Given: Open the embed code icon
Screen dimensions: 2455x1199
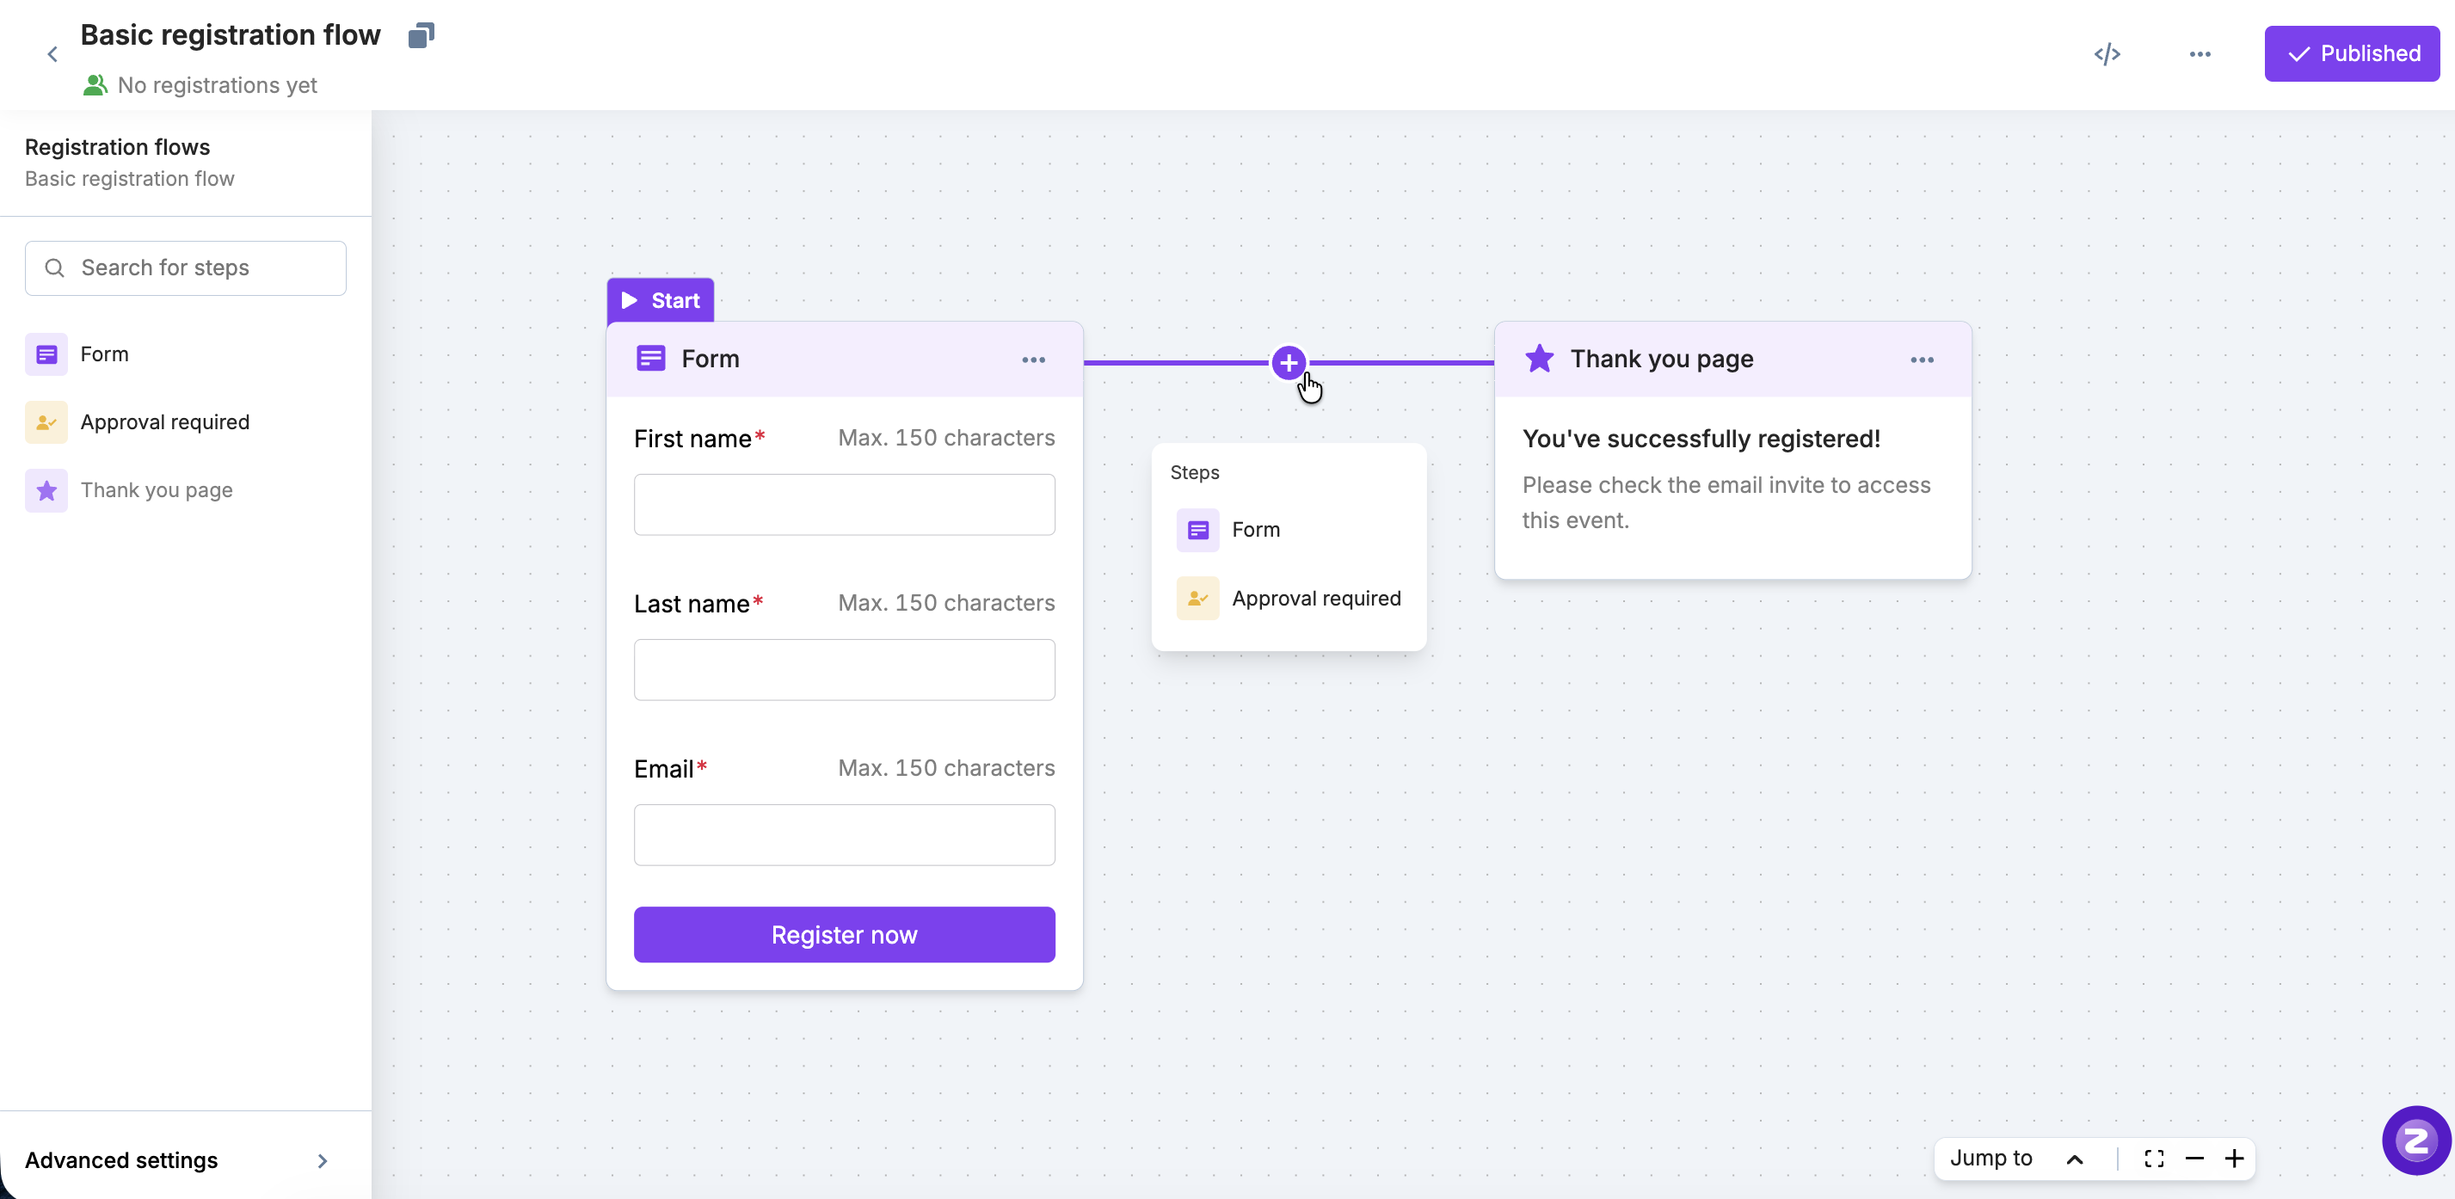Looking at the screenshot, I should 2107,54.
